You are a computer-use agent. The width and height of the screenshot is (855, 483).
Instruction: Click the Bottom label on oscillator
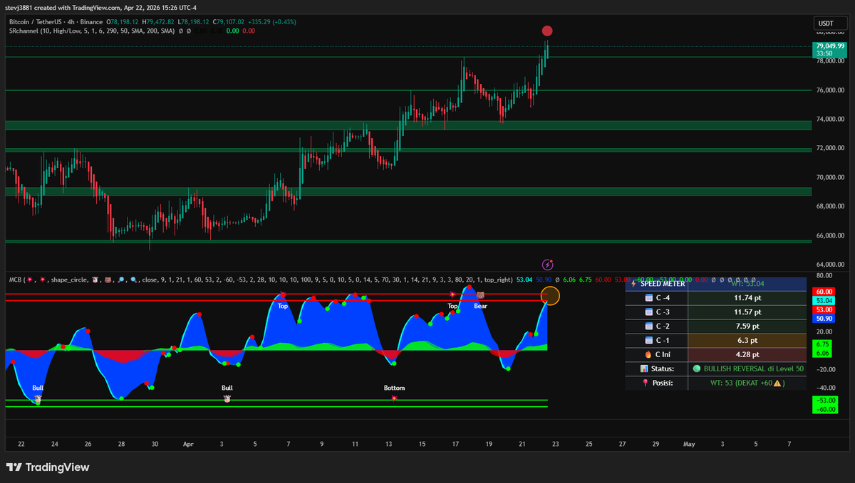click(x=394, y=388)
